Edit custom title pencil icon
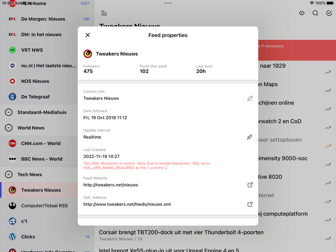Viewport: 336px width, 252px height. (250, 98)
